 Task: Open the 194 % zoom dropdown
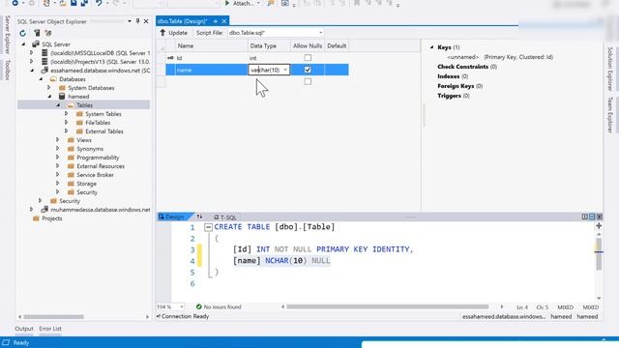pyautogui.click(x=181, y=307)
